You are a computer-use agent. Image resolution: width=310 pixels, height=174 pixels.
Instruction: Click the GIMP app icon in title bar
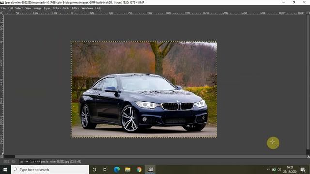point(2,2)
